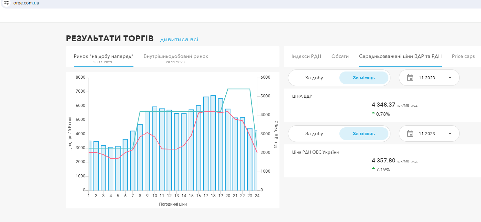Click the 'дивитися всі' link

point(179,39)
